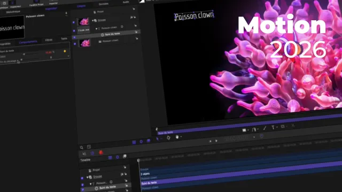Open the Calques tab

pos(81,6)
